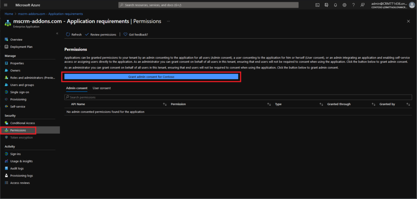Click the admin account email text
The width and height of the screenshot is (417, 199).
pos(390,3)
